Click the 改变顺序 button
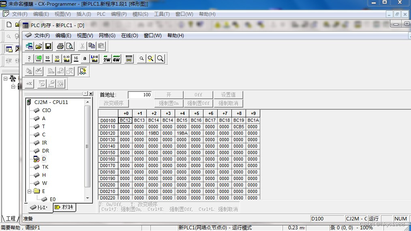The image size is (411, 231). coord(114,103)
